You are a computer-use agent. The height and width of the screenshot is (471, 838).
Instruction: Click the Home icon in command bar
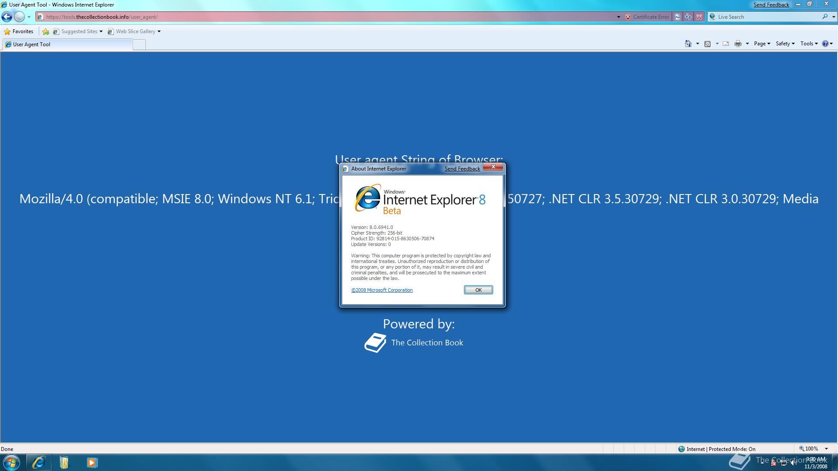point(688,44)
